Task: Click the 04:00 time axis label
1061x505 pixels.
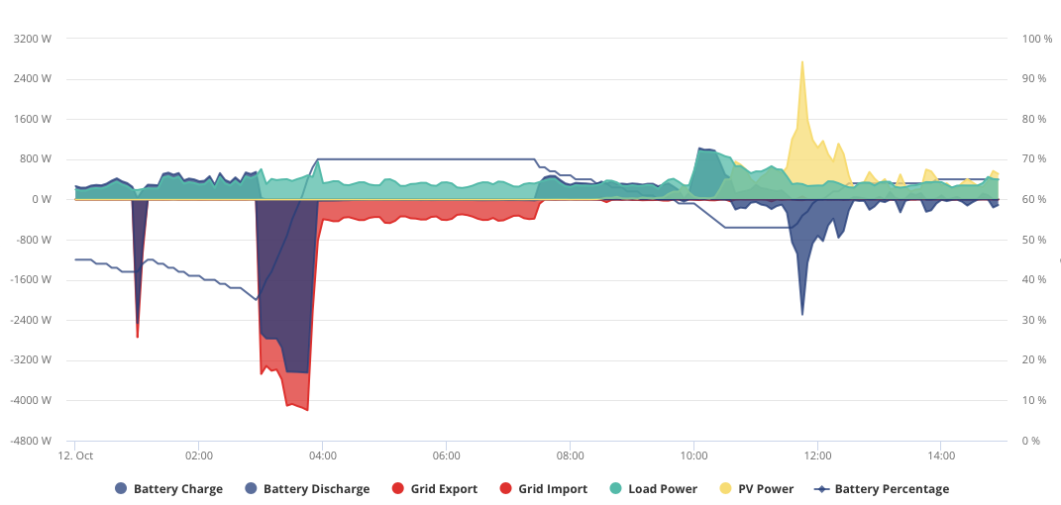Action: [323, 455]
